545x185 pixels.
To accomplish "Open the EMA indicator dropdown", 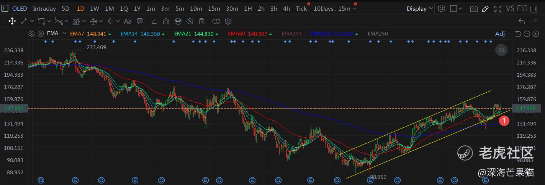I will tap(64, 34).
